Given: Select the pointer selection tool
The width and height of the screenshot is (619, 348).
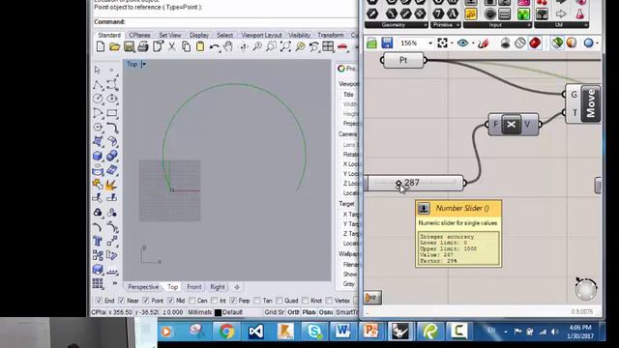Looking at the screenshot, I should tap(98, 71).
